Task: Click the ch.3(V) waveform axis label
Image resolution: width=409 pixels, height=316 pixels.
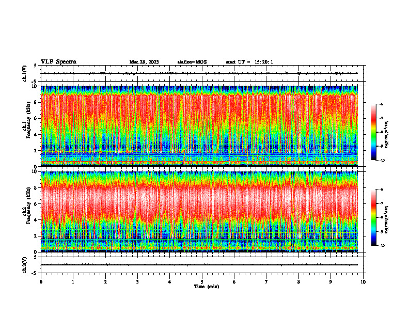Action: point(25,265)
